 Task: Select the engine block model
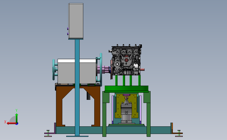(x=126, y=60)
